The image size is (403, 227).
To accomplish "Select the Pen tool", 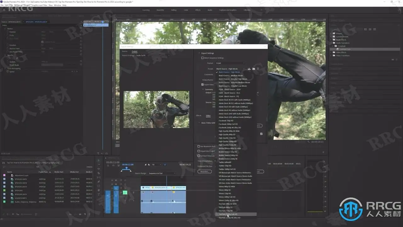I will click(x=99, y=182).
